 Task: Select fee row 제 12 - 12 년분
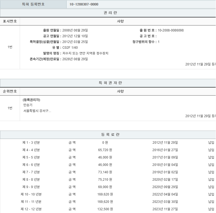[31, 209]
